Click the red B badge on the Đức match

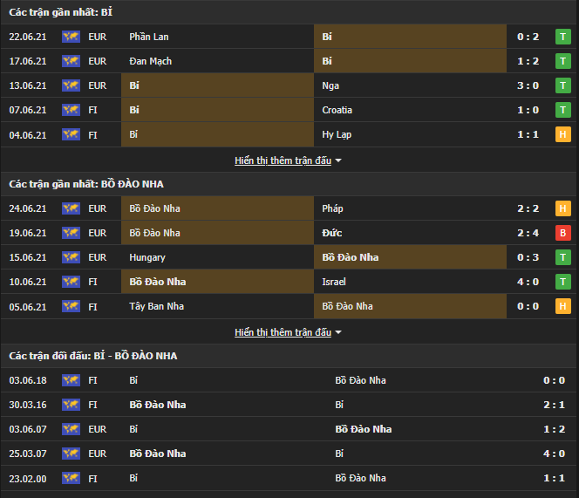563,233
